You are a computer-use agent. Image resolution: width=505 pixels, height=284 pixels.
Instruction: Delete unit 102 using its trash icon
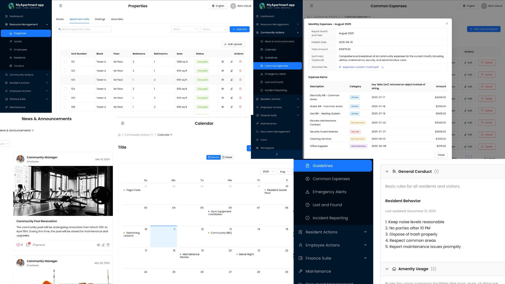pos(240,71)
